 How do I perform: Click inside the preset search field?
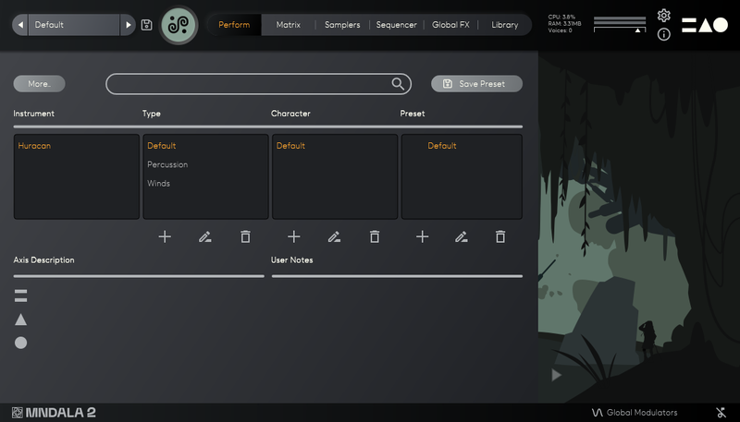(x=248, y=84)
